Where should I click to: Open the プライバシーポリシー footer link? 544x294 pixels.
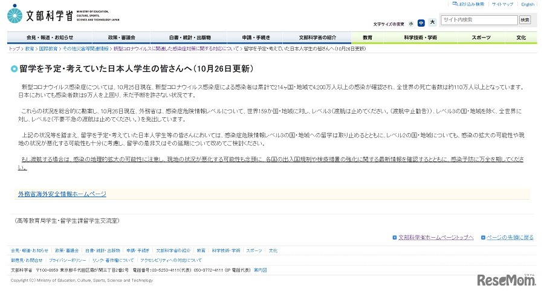pyautogui.click(x=68, y=260)
